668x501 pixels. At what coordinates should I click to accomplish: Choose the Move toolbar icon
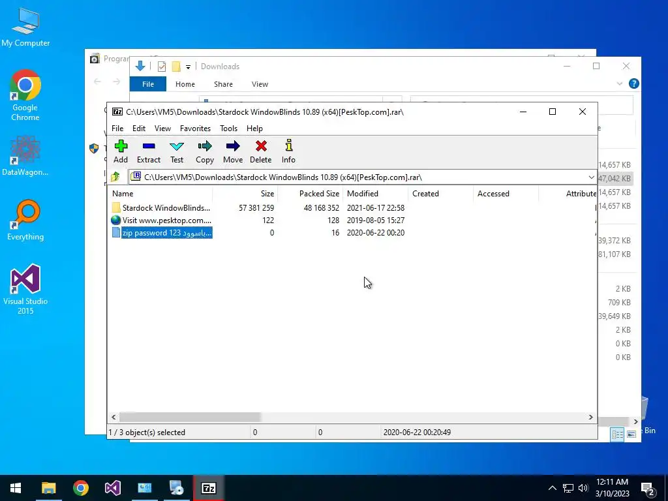(x=233, y=151)
